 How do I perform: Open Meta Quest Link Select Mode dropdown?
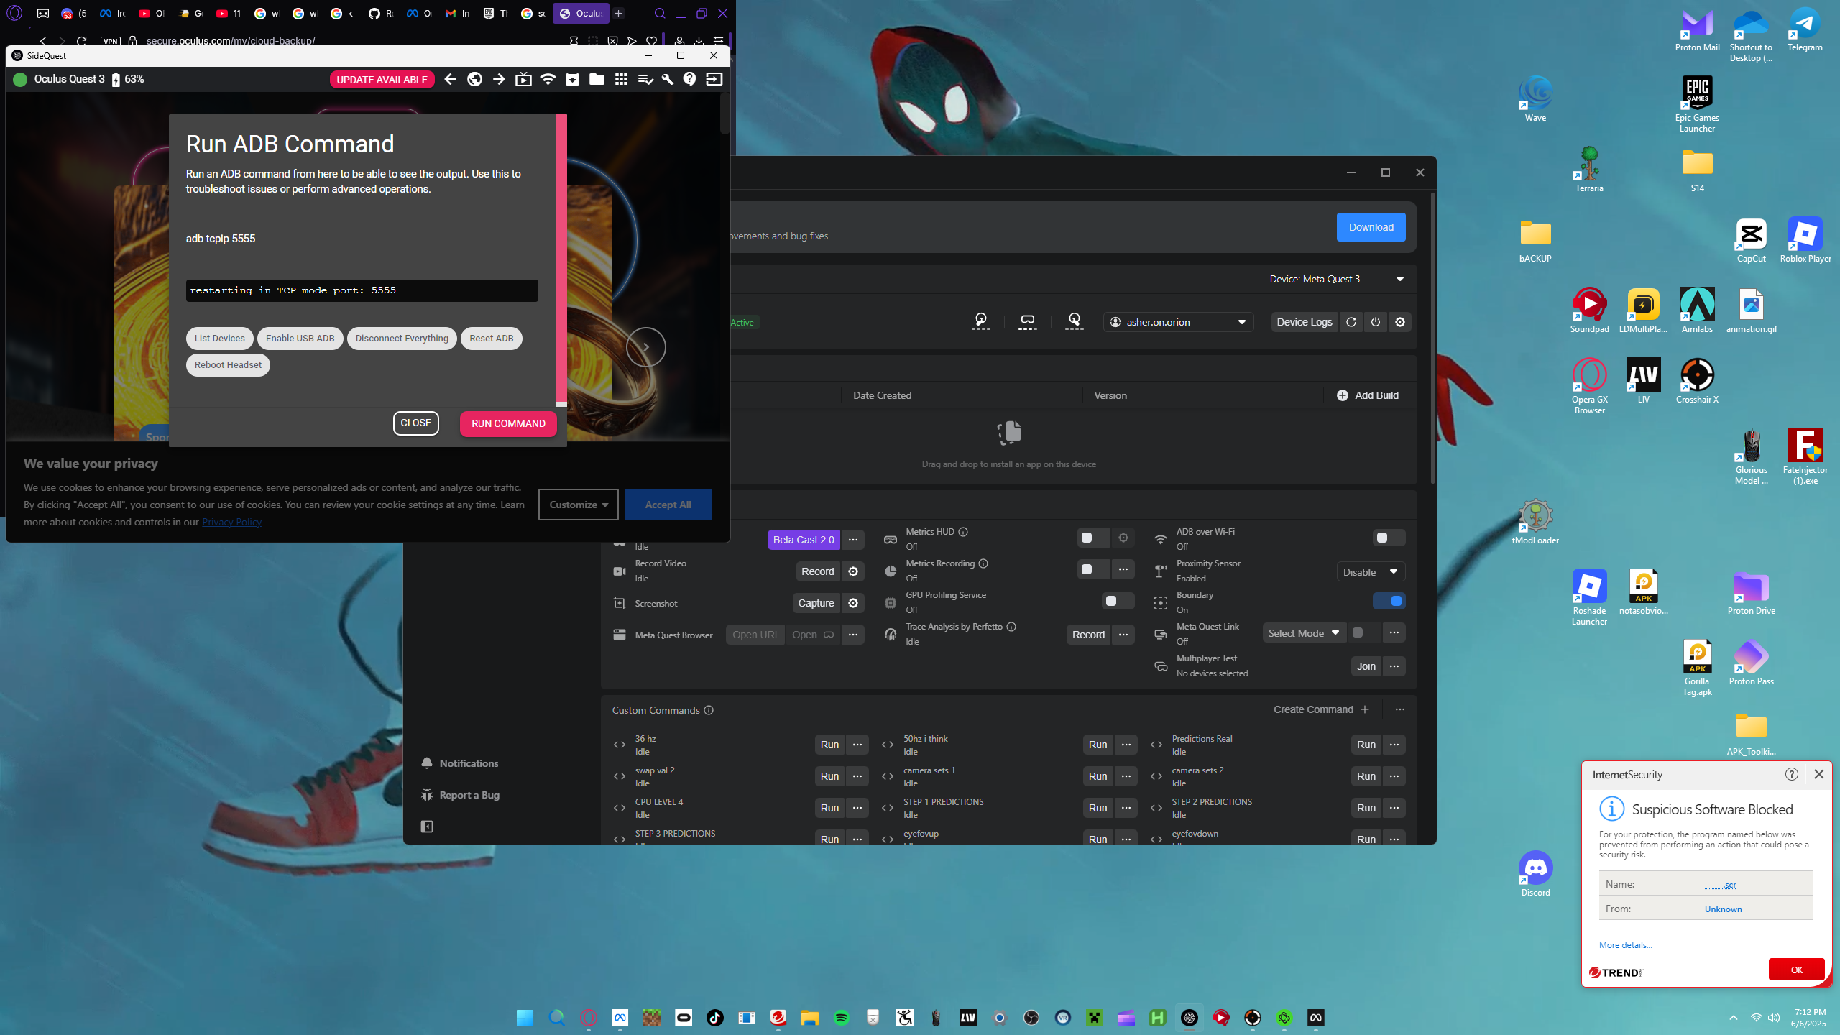[1304, 633]
